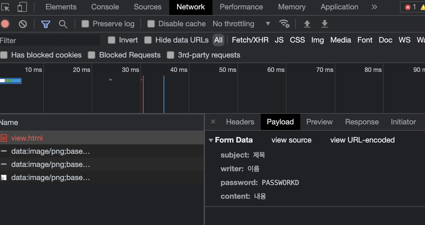425x225 pixels.
Task: Collapse the Form Data section
Action: (211, 140)
